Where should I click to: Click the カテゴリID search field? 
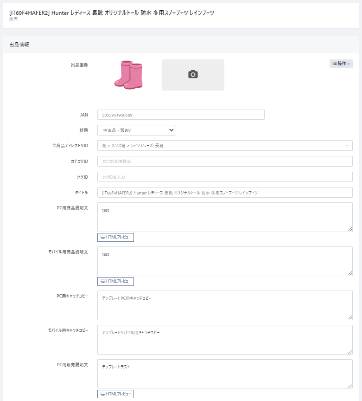click(x=225, y=162)
